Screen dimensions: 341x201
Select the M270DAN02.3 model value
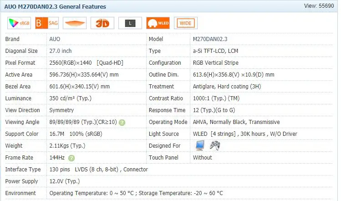point(210,39)
